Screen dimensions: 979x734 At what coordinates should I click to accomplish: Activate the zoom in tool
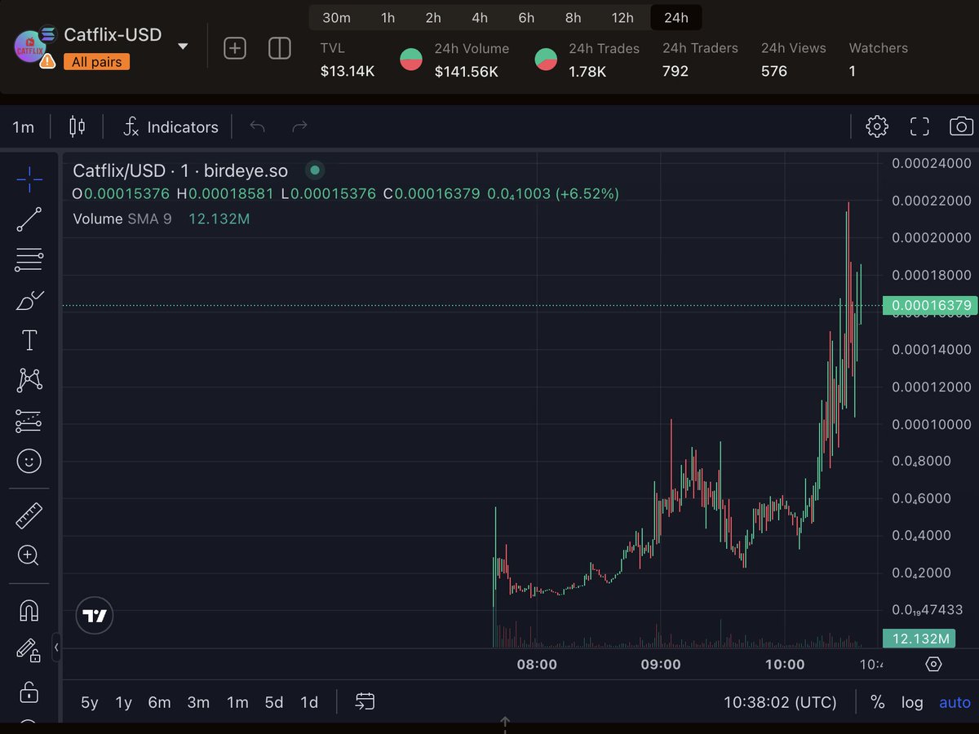29,556
